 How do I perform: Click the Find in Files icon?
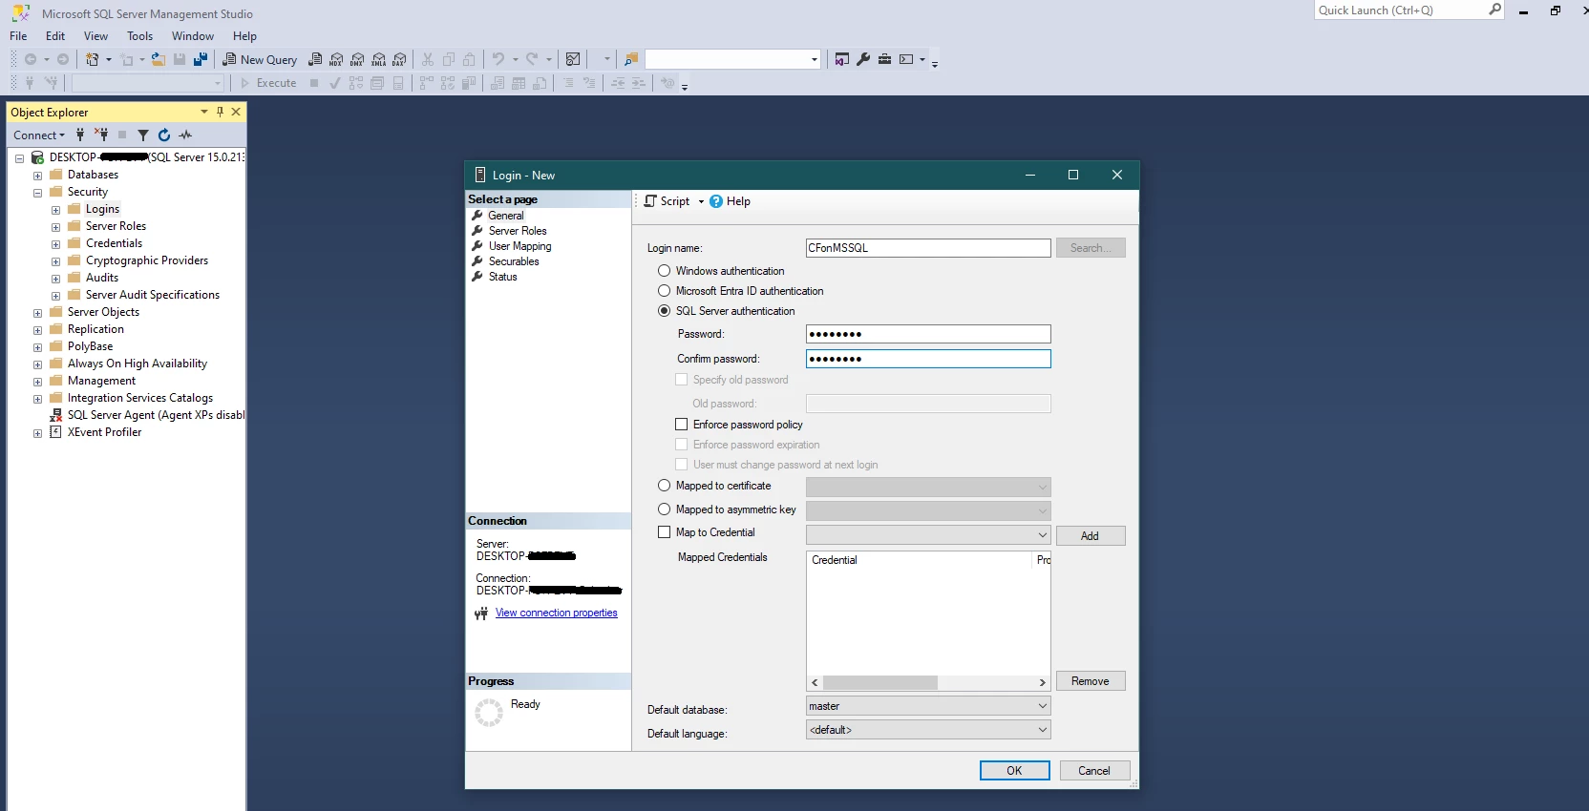630,59
